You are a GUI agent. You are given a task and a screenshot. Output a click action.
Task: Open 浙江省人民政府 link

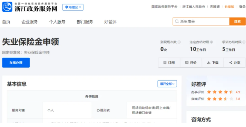pyautogui.click(x=194, y=7)
